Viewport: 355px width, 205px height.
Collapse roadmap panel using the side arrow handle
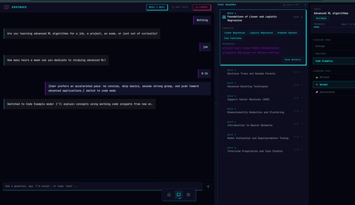[216, 104]
